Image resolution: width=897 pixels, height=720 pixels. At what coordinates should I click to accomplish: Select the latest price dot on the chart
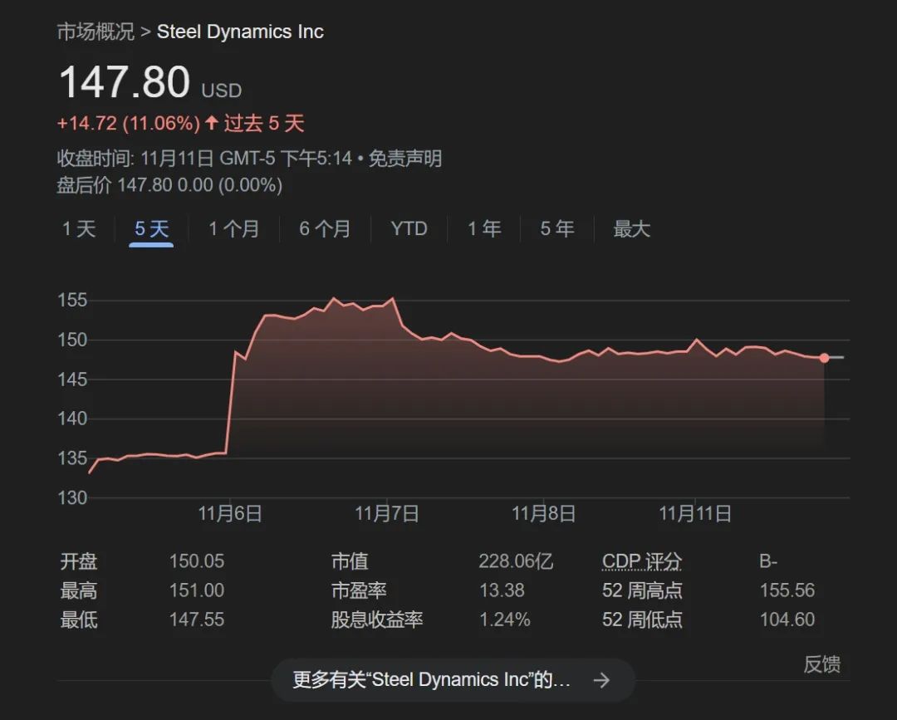pos(825,358)
